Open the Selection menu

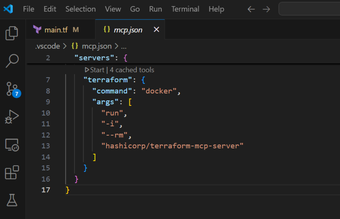(80, 9)
